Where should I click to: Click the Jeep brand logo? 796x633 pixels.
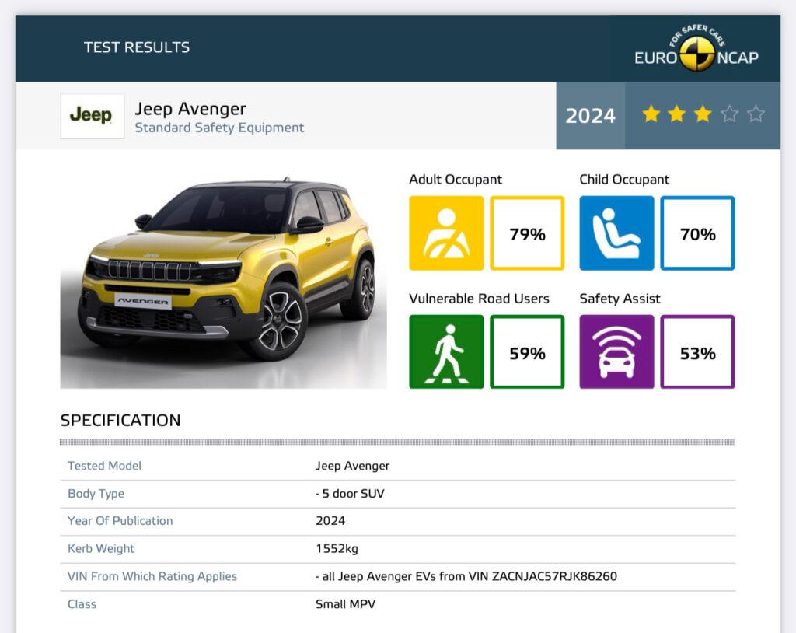[x=92, y=116]
